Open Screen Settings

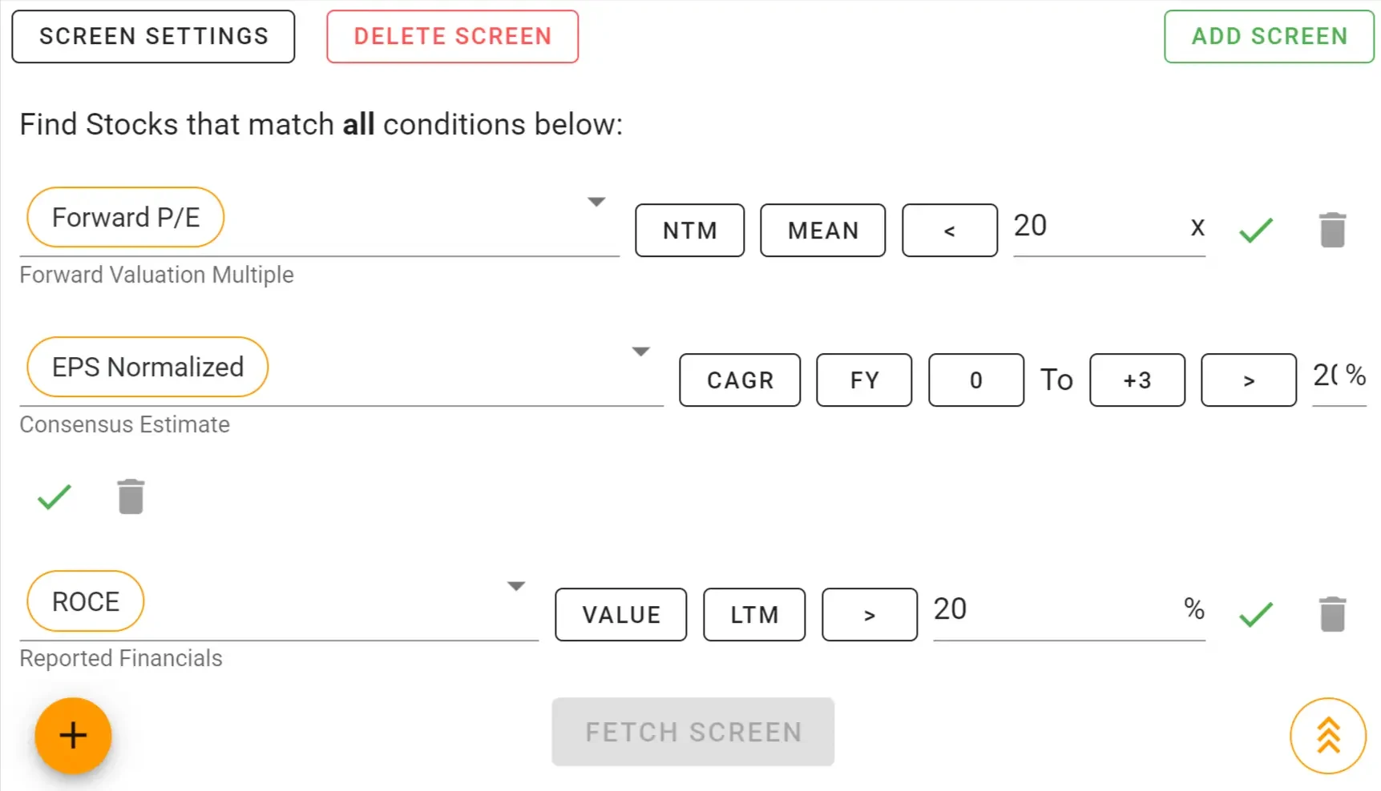click(x=153, y=37)
